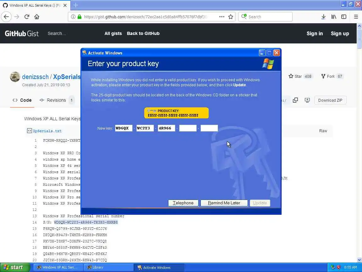
Task: Copy the gist clone URL icon
Action: coord(295,100)
